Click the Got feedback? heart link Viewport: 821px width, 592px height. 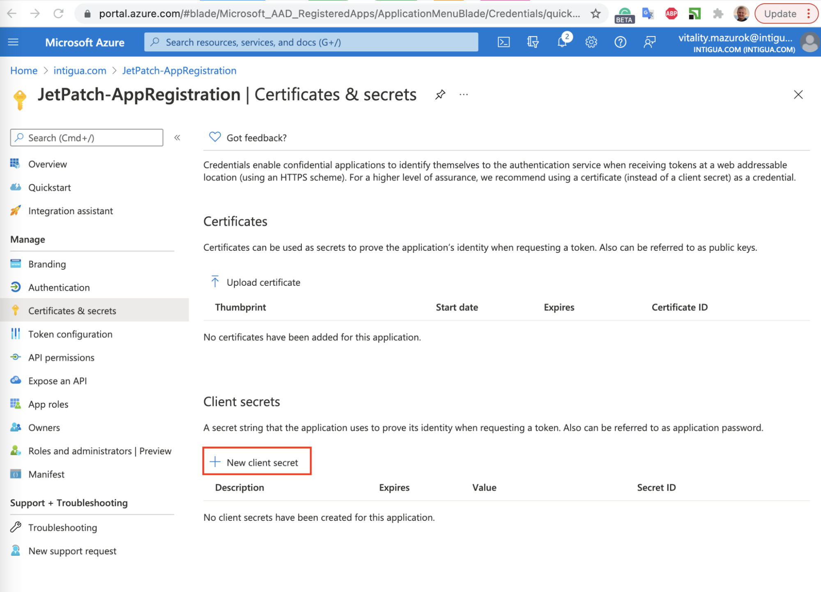248,138
